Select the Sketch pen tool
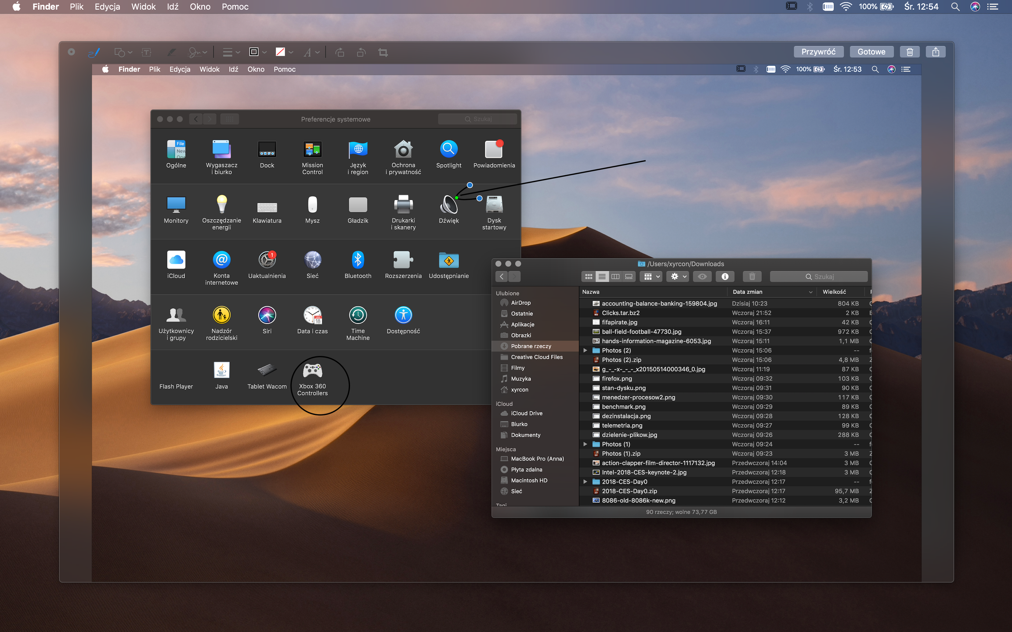Image resolution: width=1012 pixels, height=632 pixels. pos(94,53)
